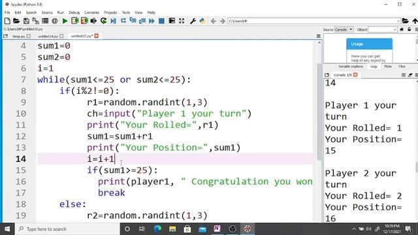Open the Consoles menu
The height and width of the screenshot is (235, 418).
tap(91, 12)
